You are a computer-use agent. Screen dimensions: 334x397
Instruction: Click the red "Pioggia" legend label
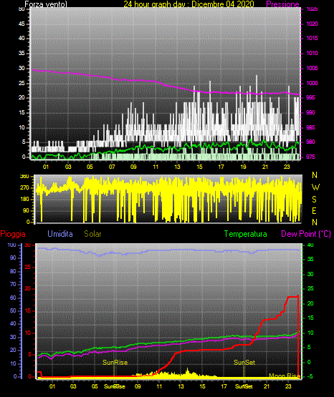[x=13, y=234]
